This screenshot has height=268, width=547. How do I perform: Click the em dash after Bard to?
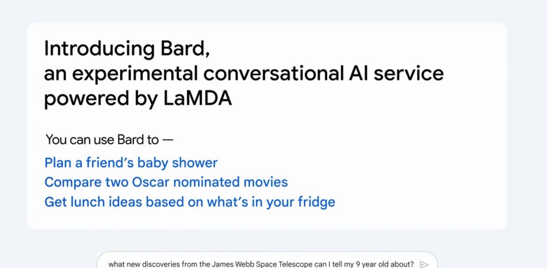(x=167, y=140)
